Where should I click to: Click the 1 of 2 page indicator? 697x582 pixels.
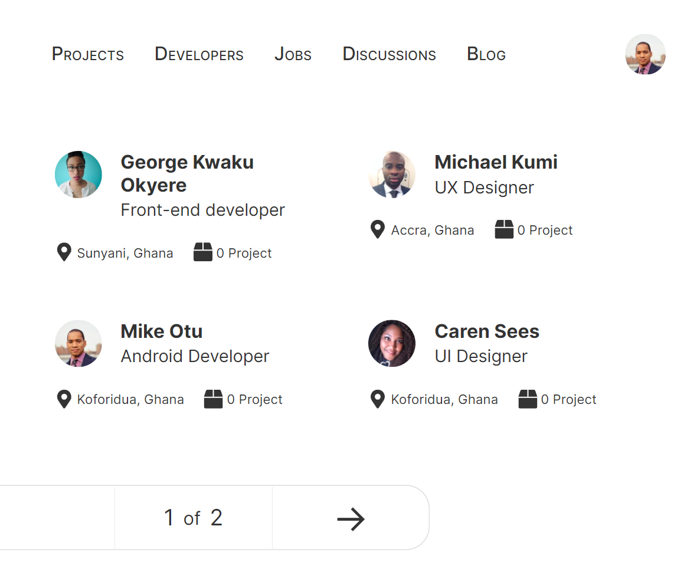coord(193,518)
